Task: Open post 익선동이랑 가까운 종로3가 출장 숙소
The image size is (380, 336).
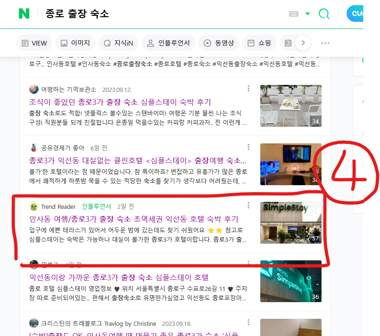Action: point(119,278)
